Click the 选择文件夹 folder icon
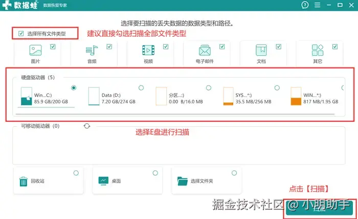 [x=182, y=181]
